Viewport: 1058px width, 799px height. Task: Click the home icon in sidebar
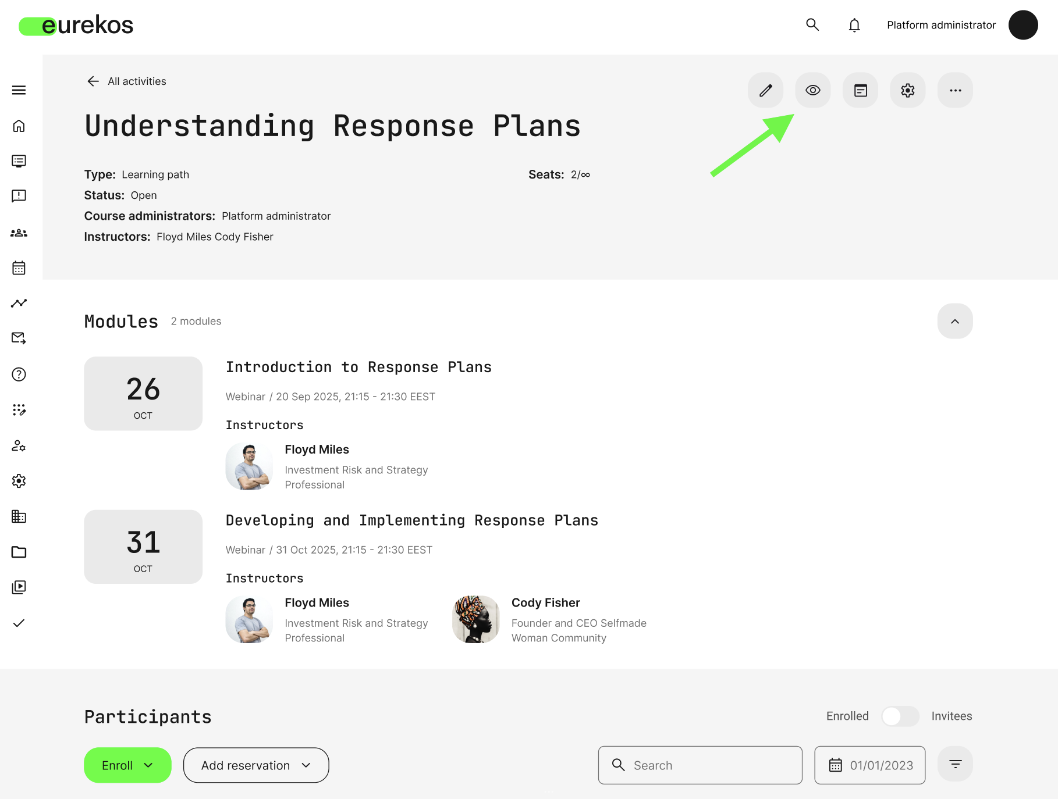point(19,126)
